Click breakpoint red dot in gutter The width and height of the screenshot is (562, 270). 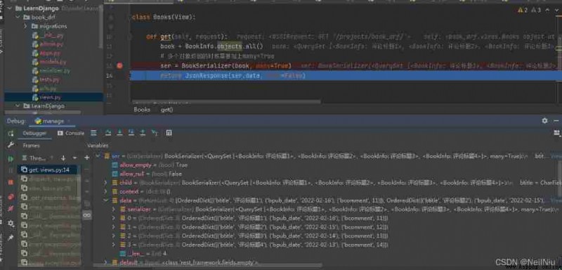tap(119, 65)
